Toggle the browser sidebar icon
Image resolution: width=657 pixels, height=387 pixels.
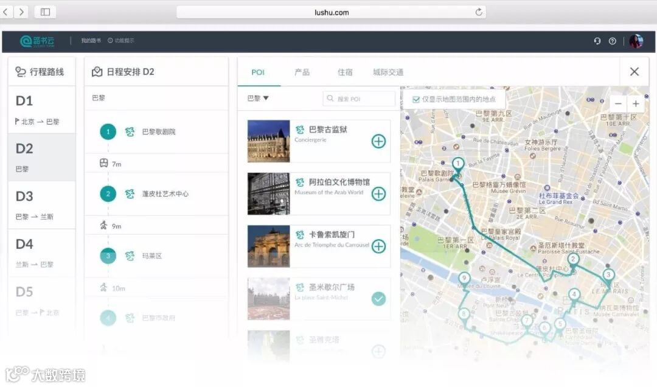coord(45,12)
